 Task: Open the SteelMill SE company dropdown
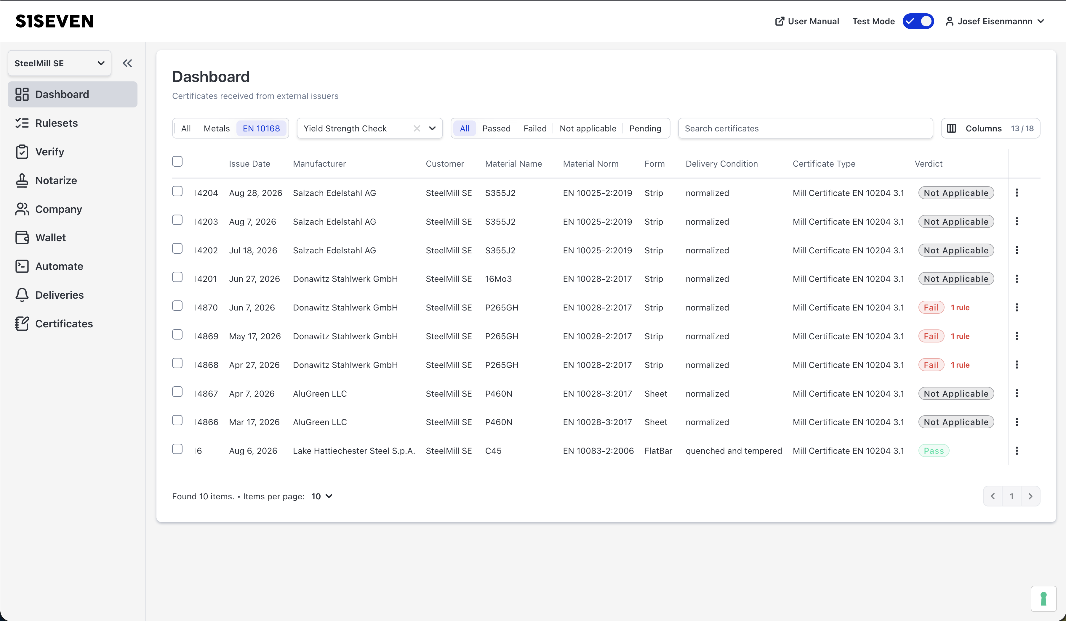pos(59,63)
